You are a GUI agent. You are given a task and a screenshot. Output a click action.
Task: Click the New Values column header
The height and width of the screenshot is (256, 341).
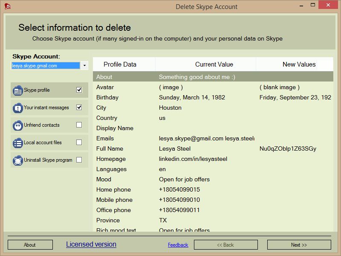click(295, 64)
